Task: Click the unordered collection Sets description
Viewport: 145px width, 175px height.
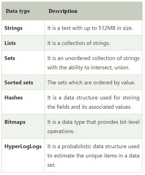Action: click(x=93, y=63)
